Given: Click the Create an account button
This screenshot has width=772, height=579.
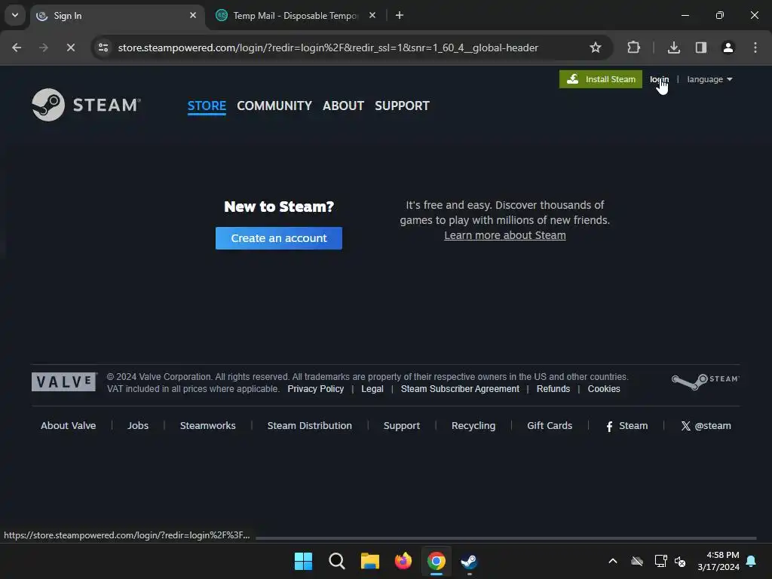Looking at the screenshot, I should 279,238.
